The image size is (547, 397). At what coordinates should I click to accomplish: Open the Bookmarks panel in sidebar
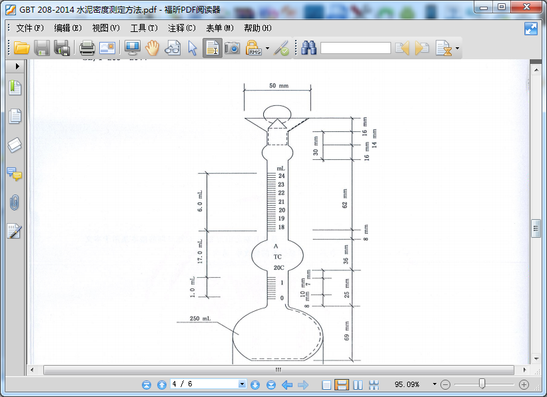(x=15, y=87)
